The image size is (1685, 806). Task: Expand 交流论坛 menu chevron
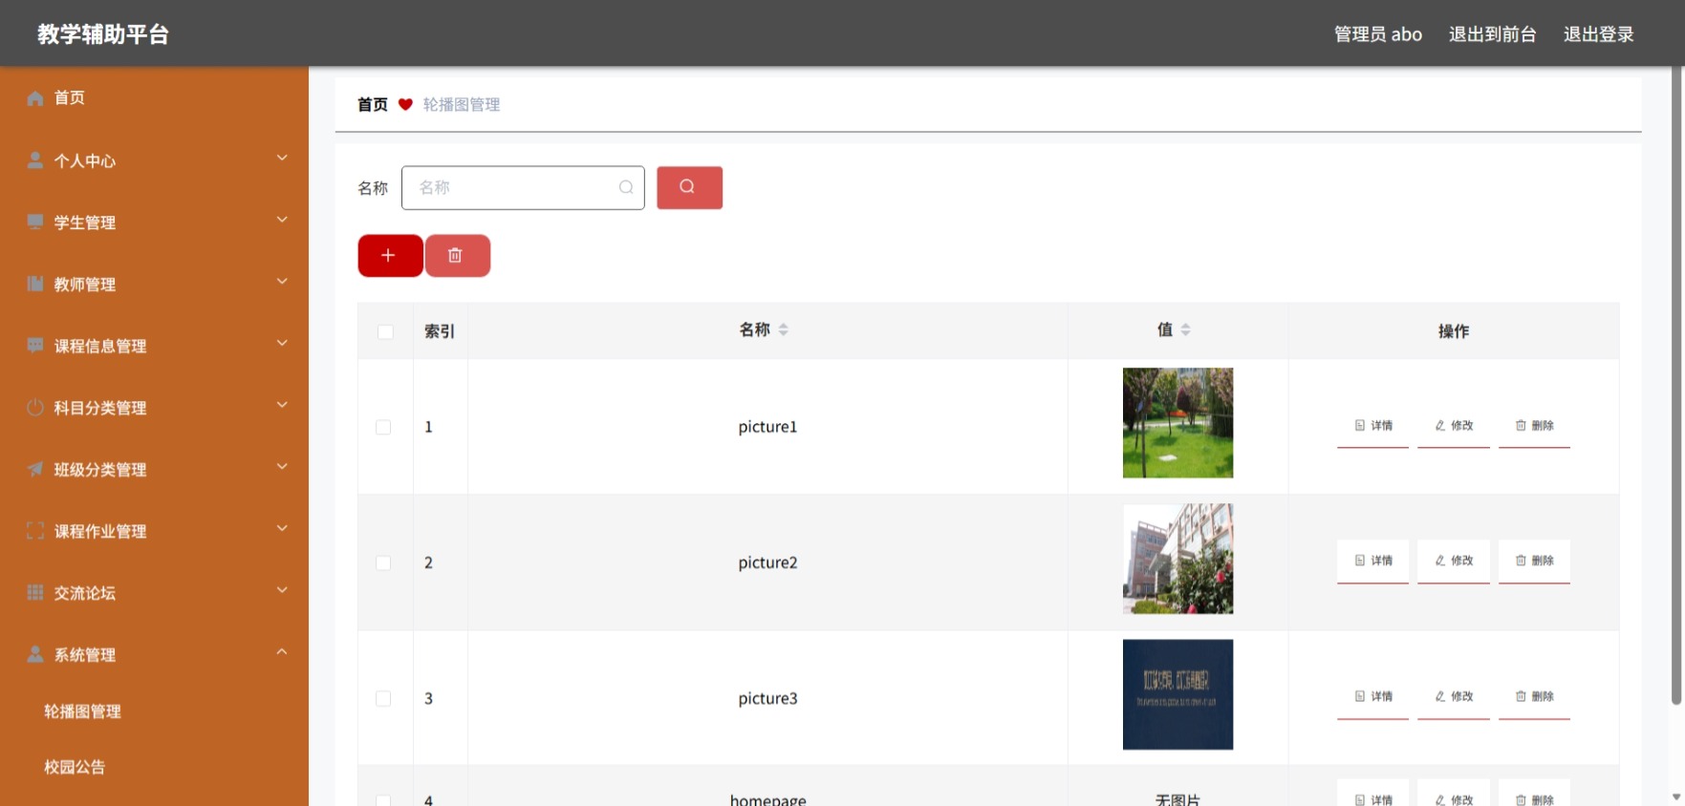point(282,590)
